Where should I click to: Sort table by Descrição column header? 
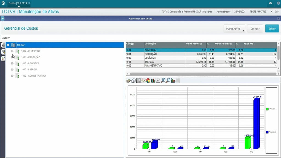coord(165,45)
